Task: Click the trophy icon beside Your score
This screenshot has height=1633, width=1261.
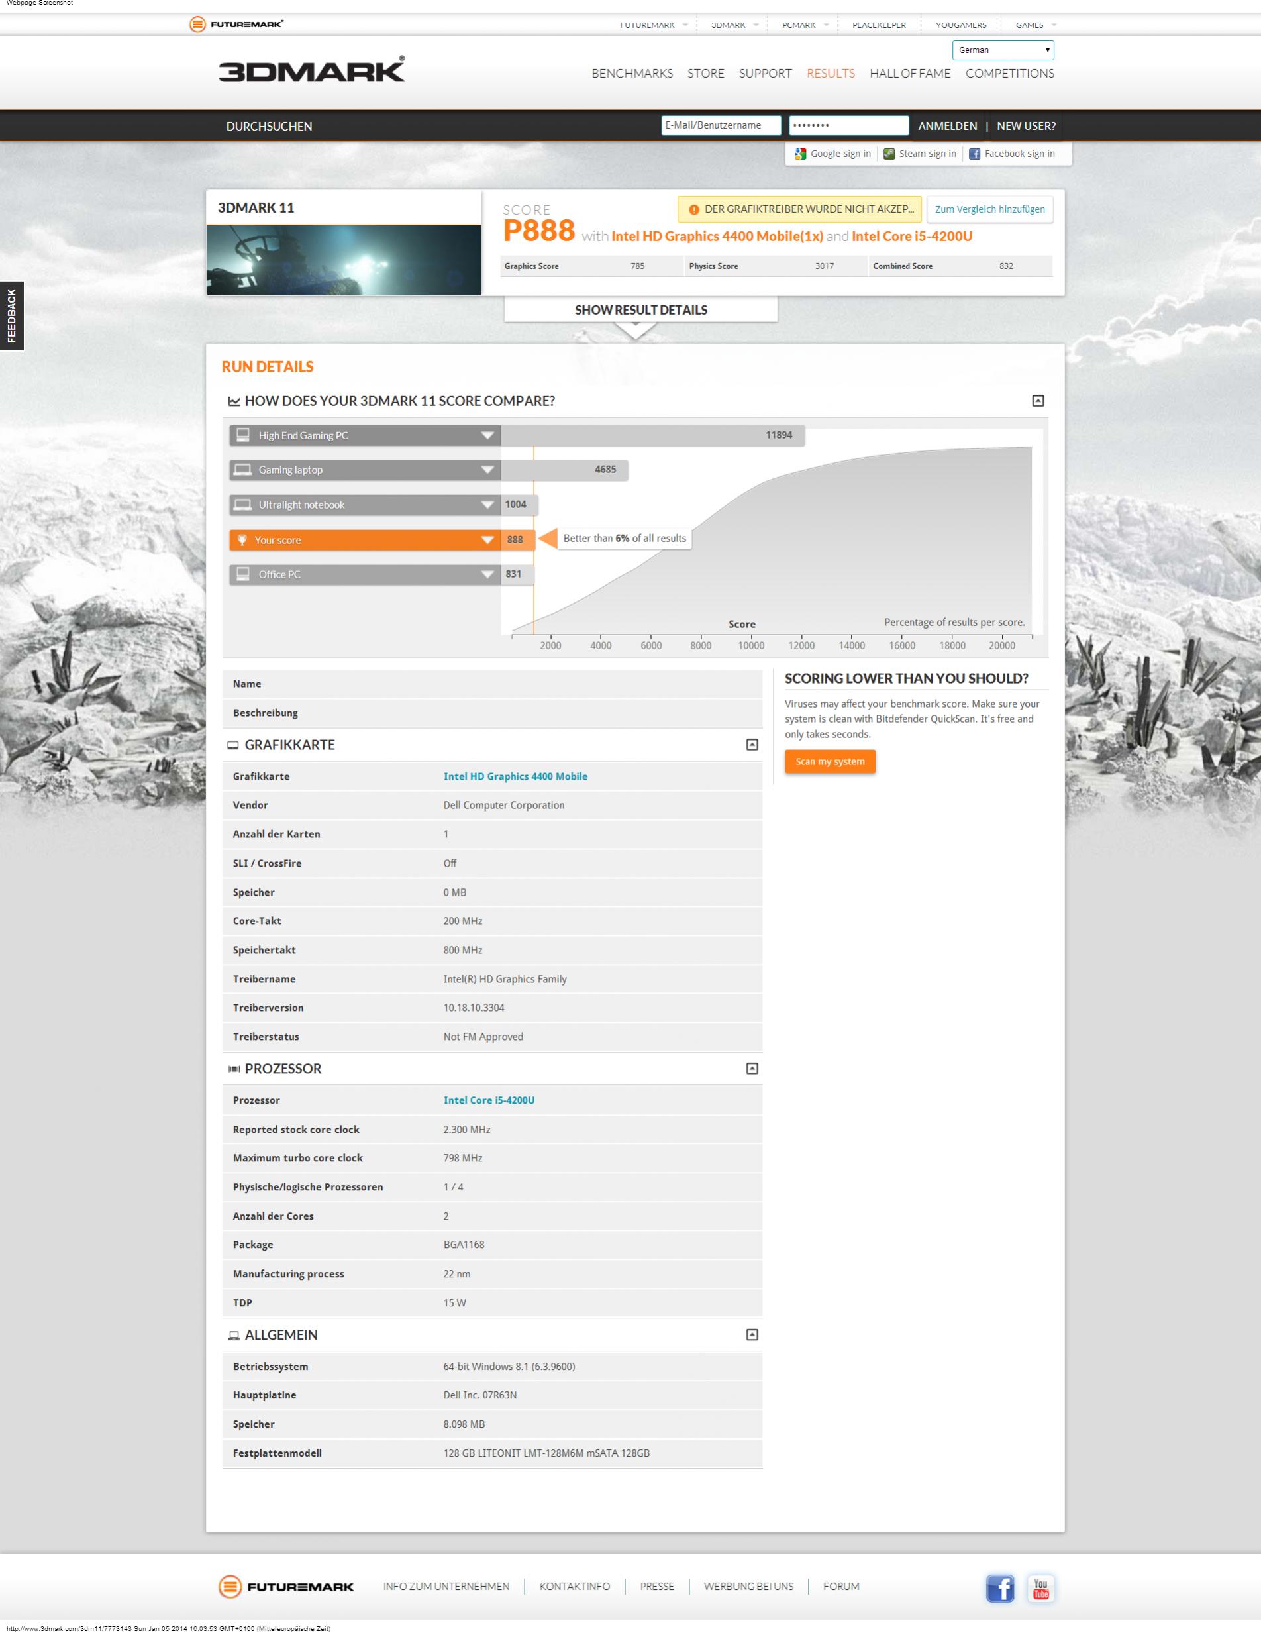Action: (242, 540)
